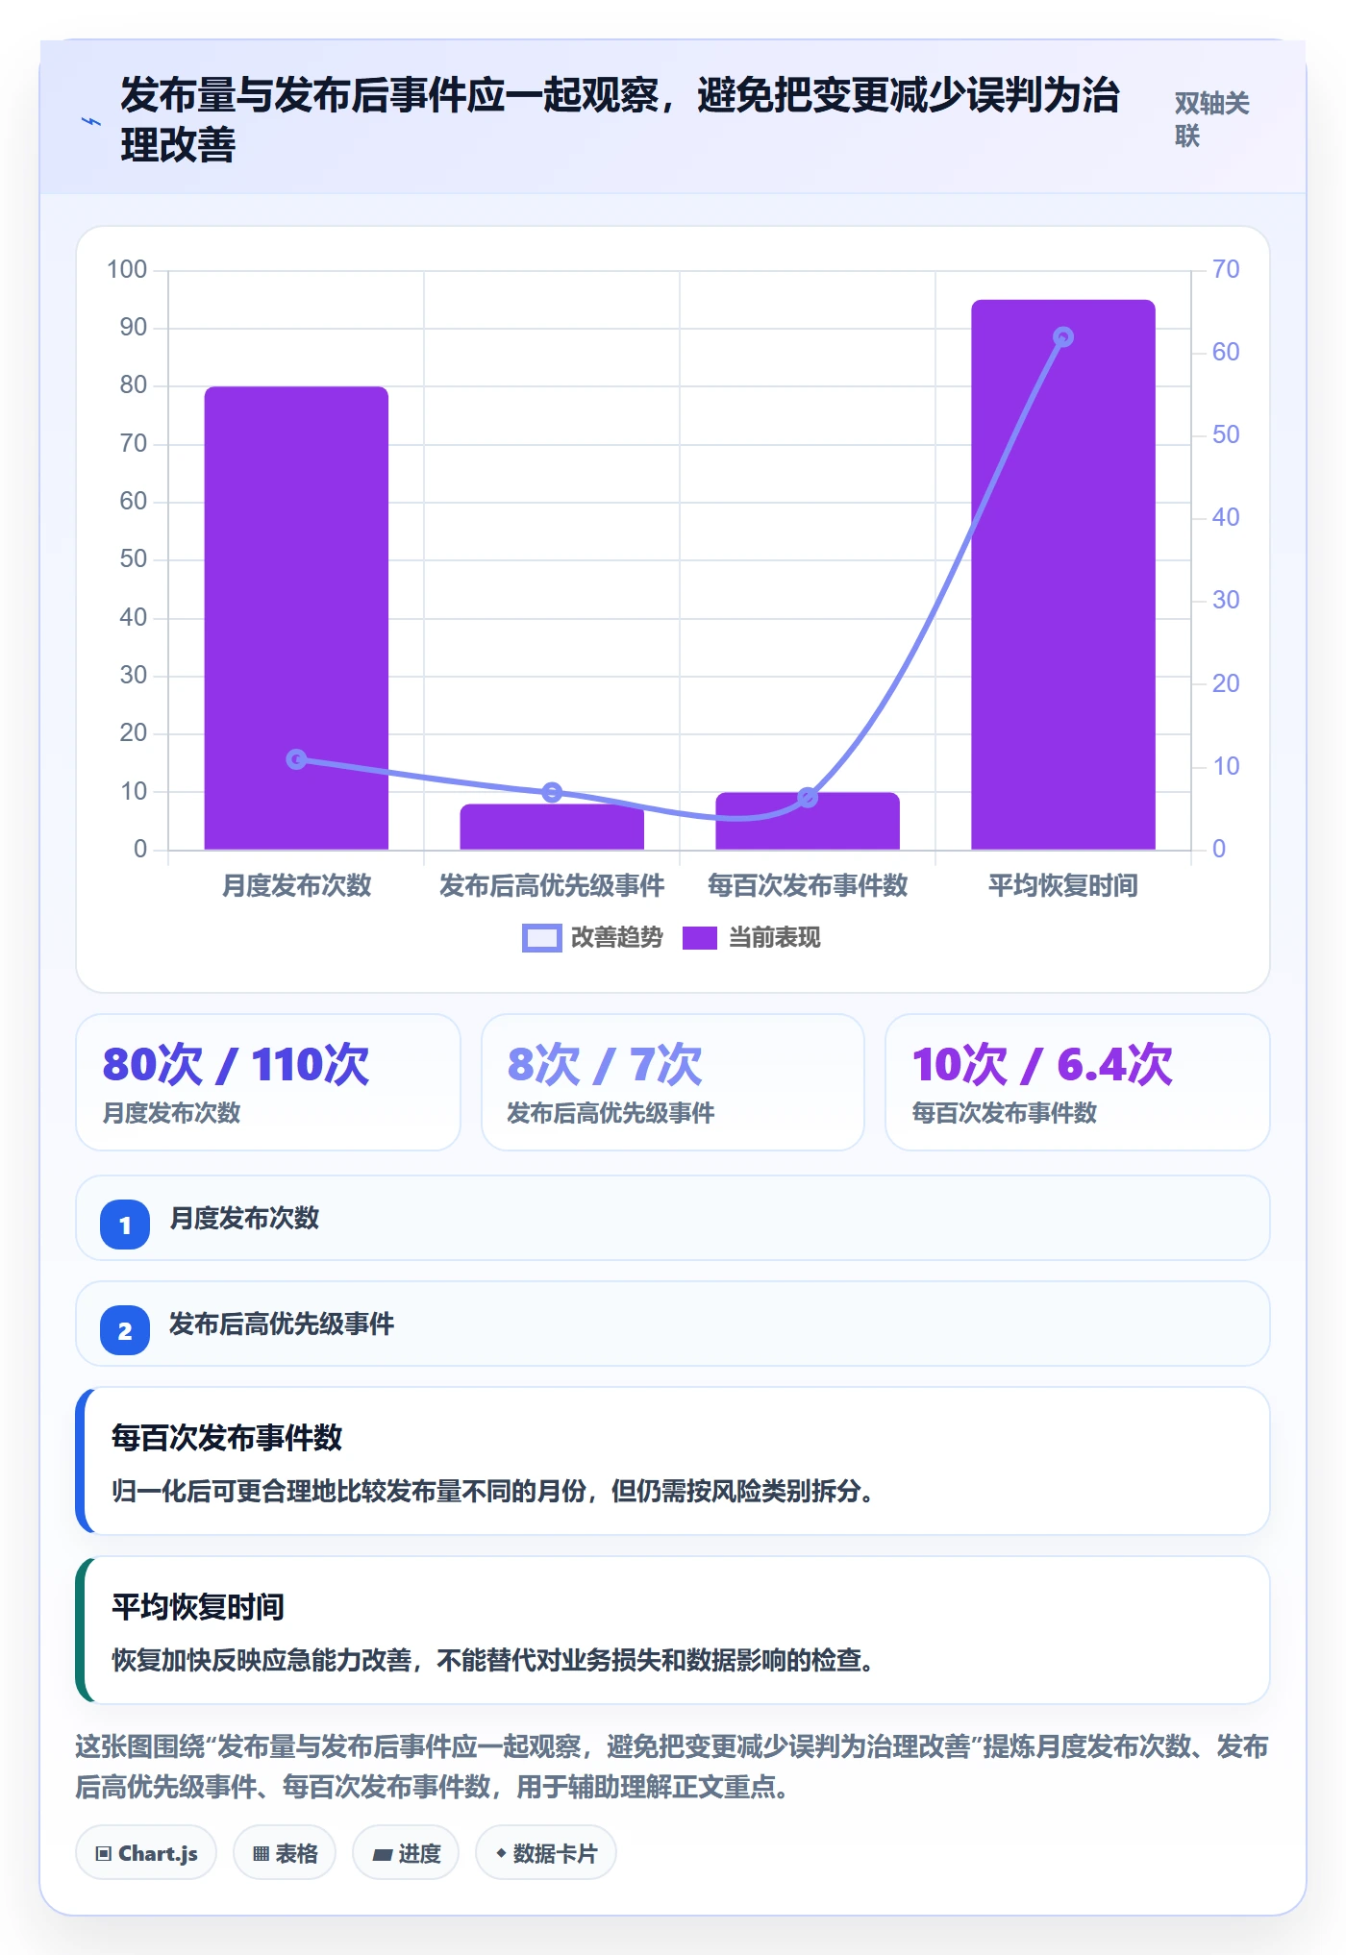Click the summary paragraph starting 这张图围绕
Screen dimensions: 1346x1955
click(672, 1767)
